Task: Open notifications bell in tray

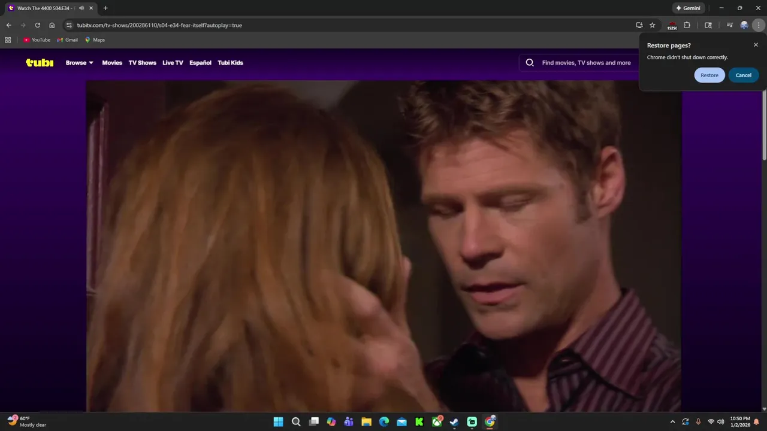Action: [757, 422]
